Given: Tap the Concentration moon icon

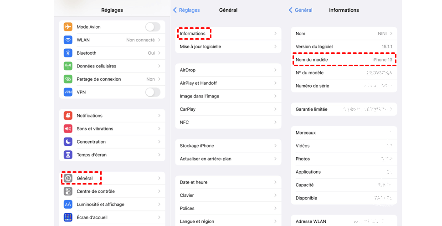Looking at the screenshot, I should click(68, 142).
